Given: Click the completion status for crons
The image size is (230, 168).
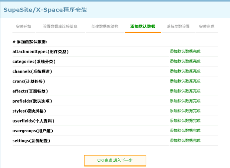Looking at the screenshot, I should tap(185, 81).
